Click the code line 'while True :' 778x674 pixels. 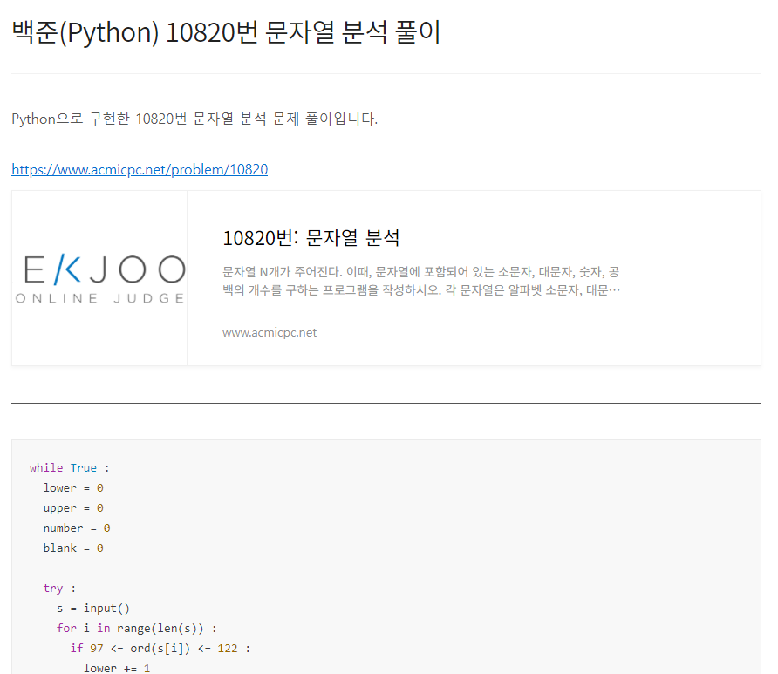point(69,467)
